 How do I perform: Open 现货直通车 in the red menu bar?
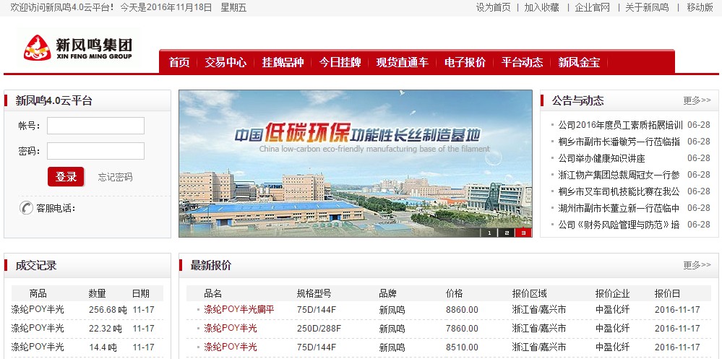point(403,63)
